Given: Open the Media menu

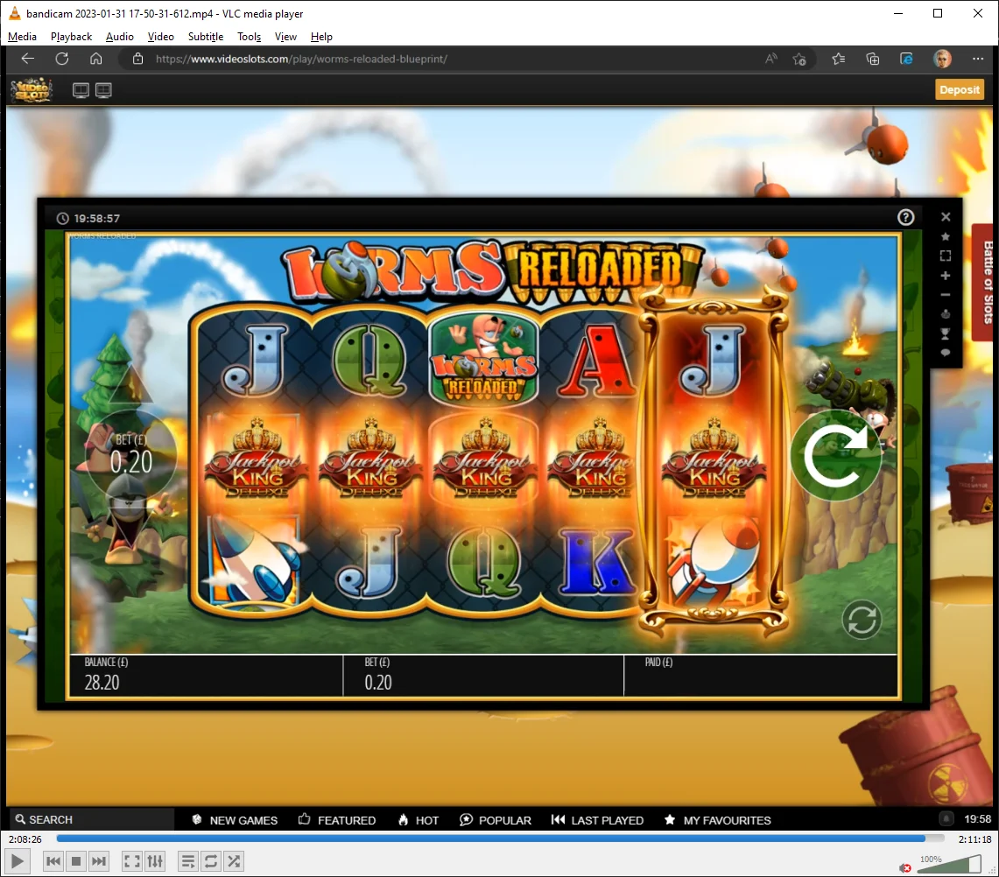Looking at the screenshot, I should (22, 36).
